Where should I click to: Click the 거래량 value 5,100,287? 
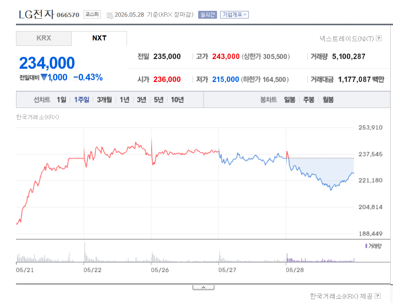tap(349, 56)
